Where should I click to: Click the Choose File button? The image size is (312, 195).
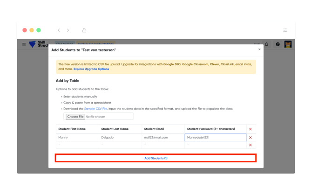pyautogui.click(x=75, y=117)
